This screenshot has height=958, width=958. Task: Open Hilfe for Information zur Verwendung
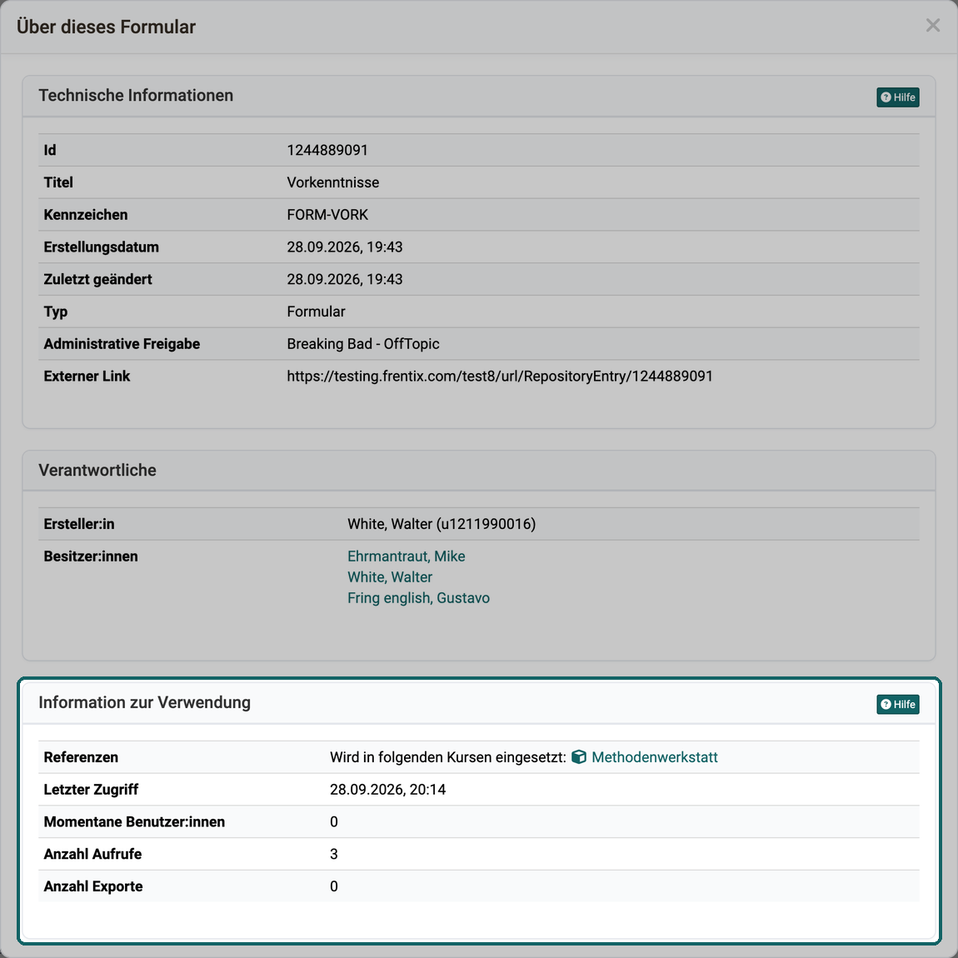897,705
